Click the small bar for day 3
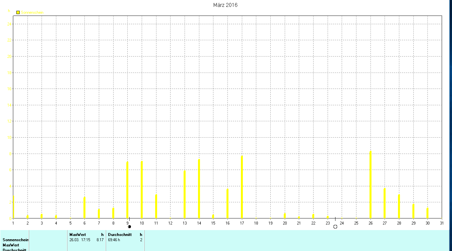The width and height of the screenshot is (452, 251). pos(42,216)
